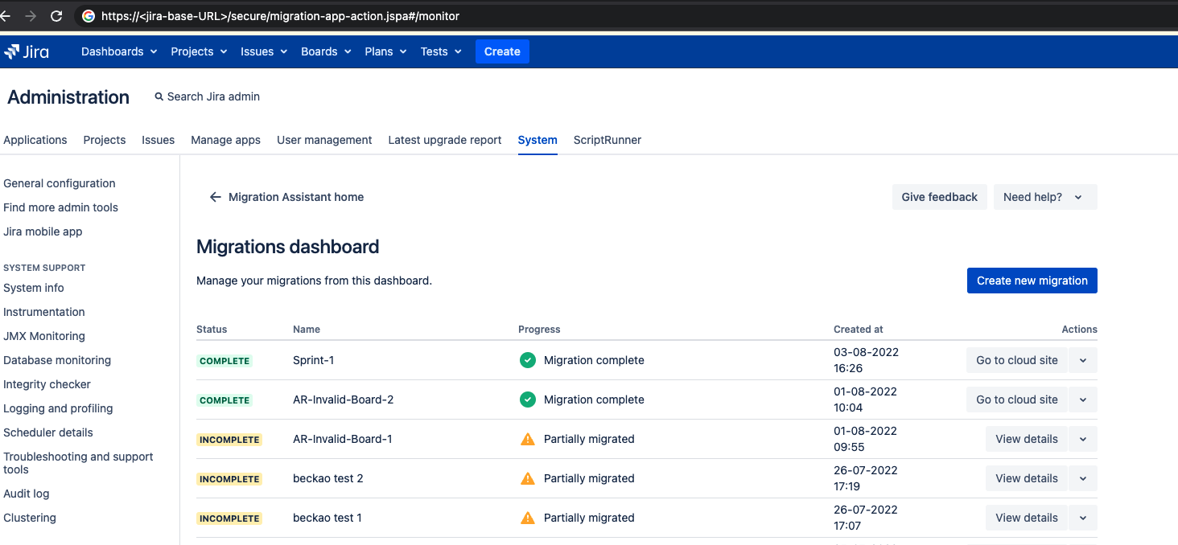This screenshot has width=1178, height=545.
Task: Click the back arrow beside Migration Assistant home
Action: (215, 197)
